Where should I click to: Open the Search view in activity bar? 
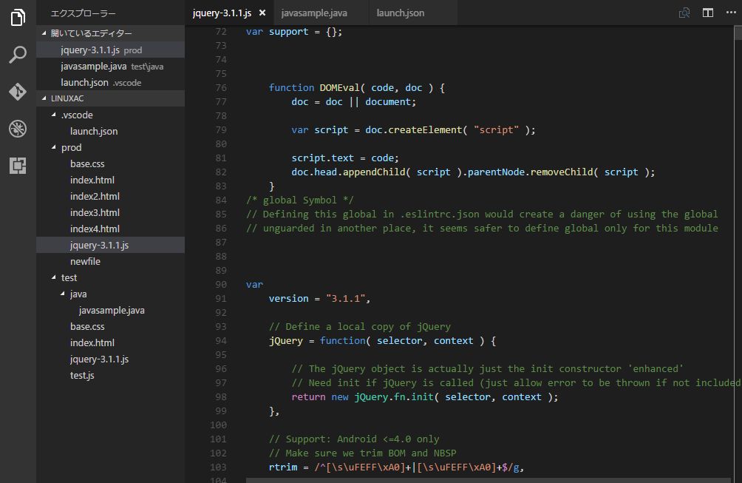click(18, 55)
